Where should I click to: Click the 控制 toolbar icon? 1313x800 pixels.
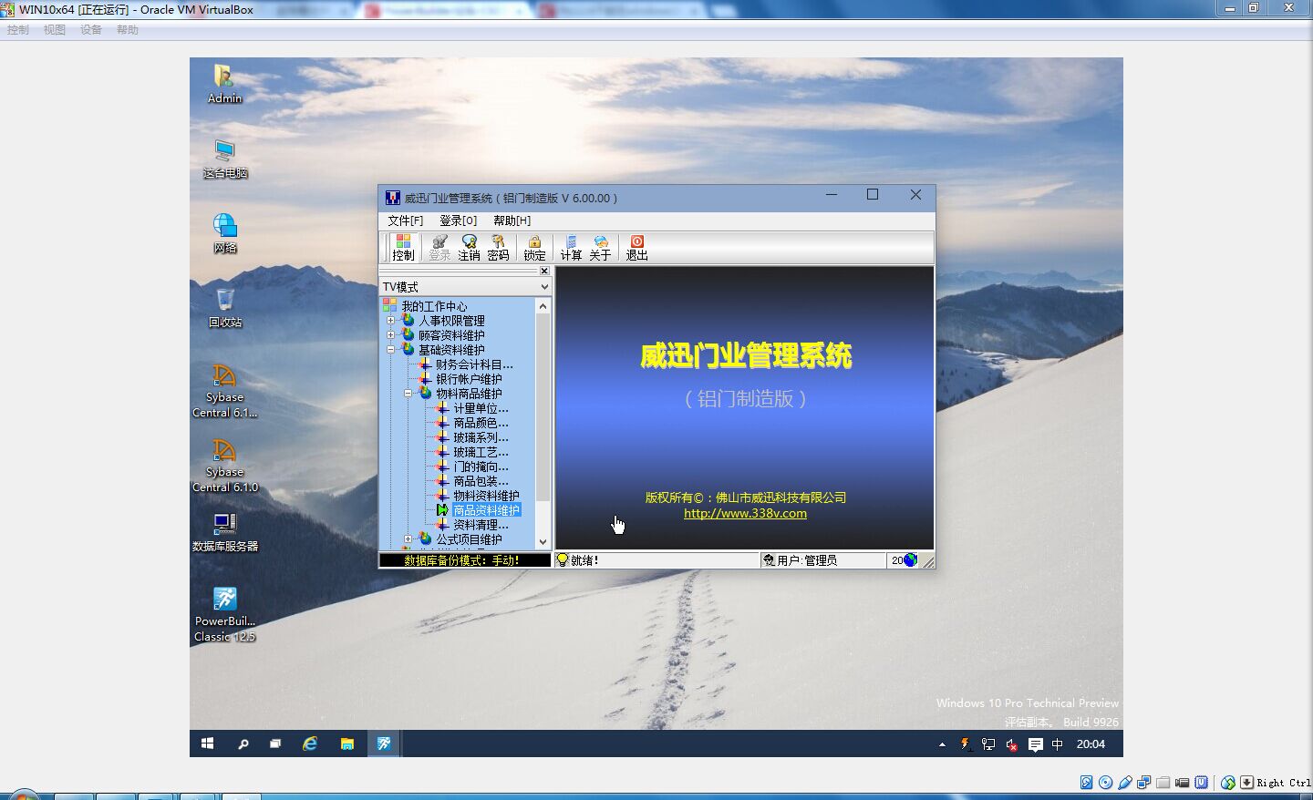coord(403,247)
